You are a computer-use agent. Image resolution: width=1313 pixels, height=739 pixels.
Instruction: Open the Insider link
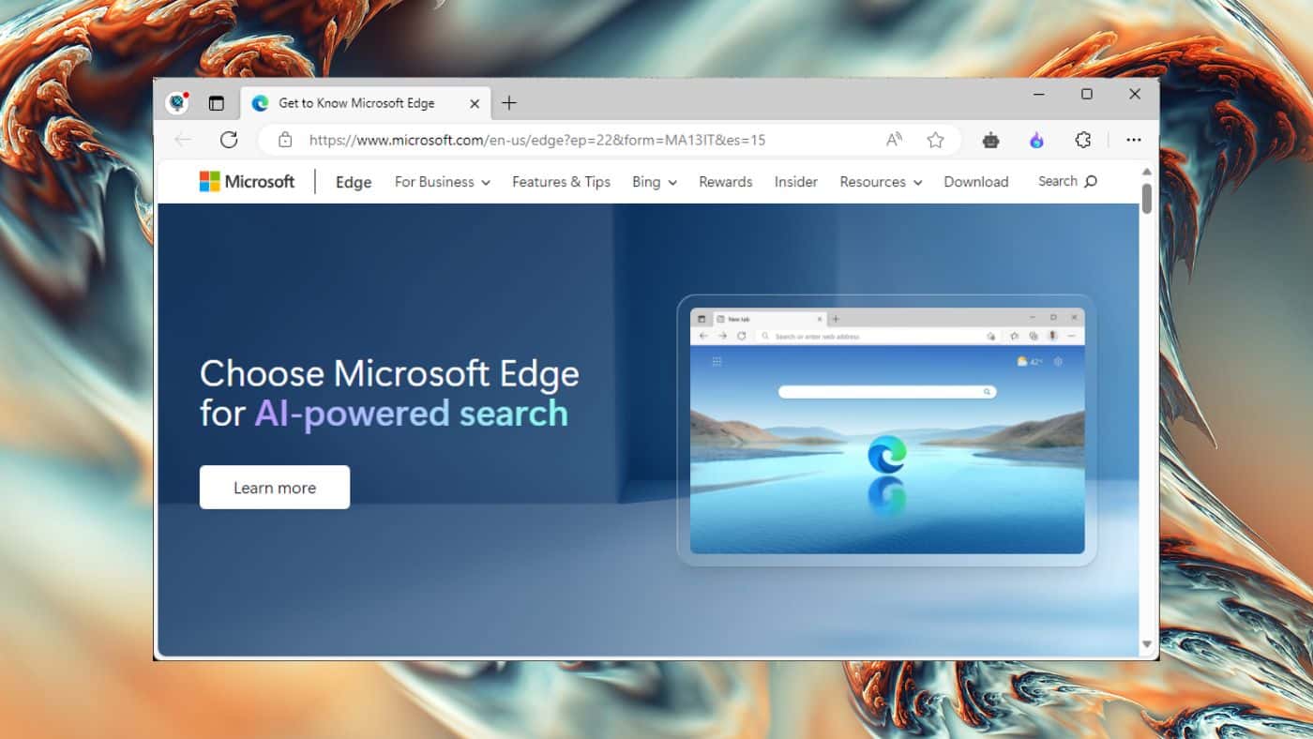[x=796, y=182]
